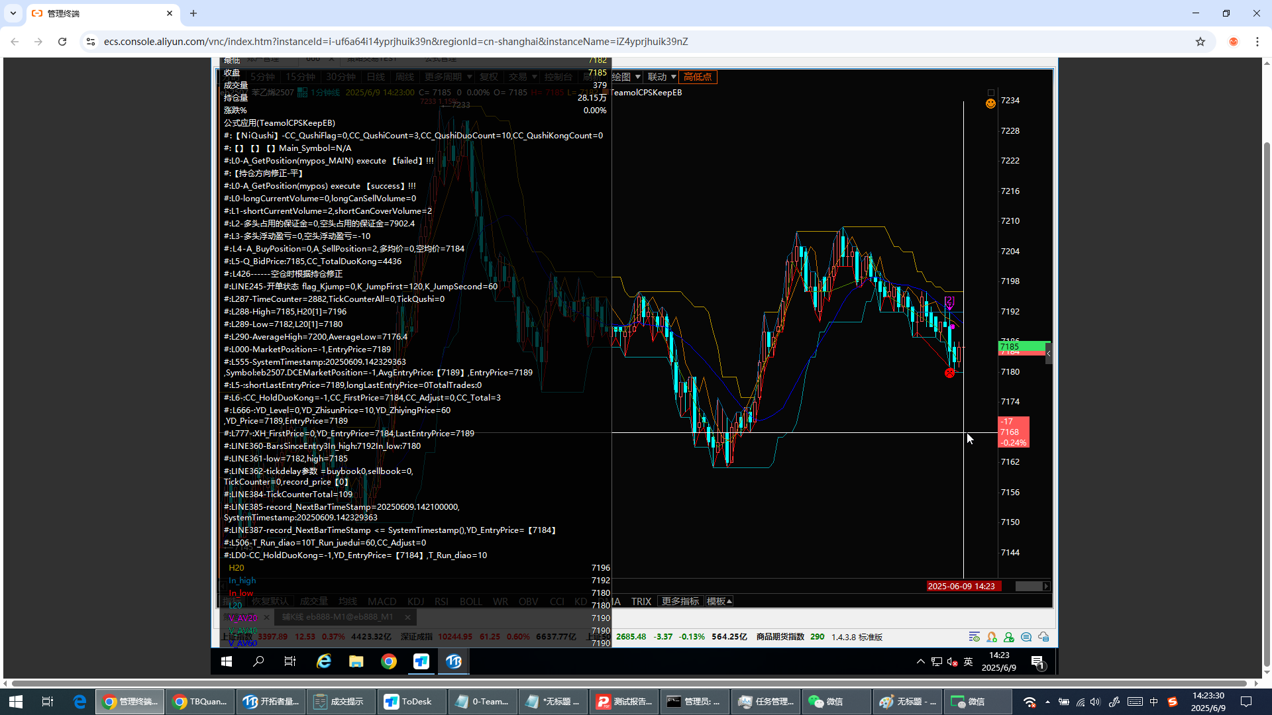Bookmark this page with star icon
This screenshot has width=1272, height=715.
pyautogui.click(x=1200, y=42)
